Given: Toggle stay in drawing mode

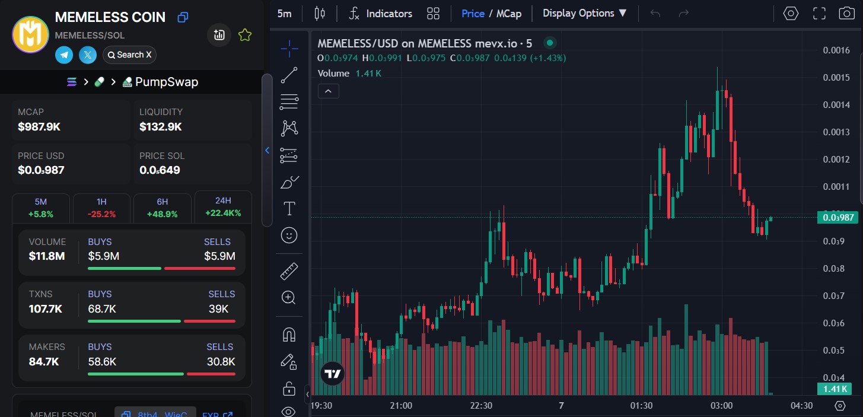Looking at the screenshot, I should pyautogui.click(x=289, y=361).
